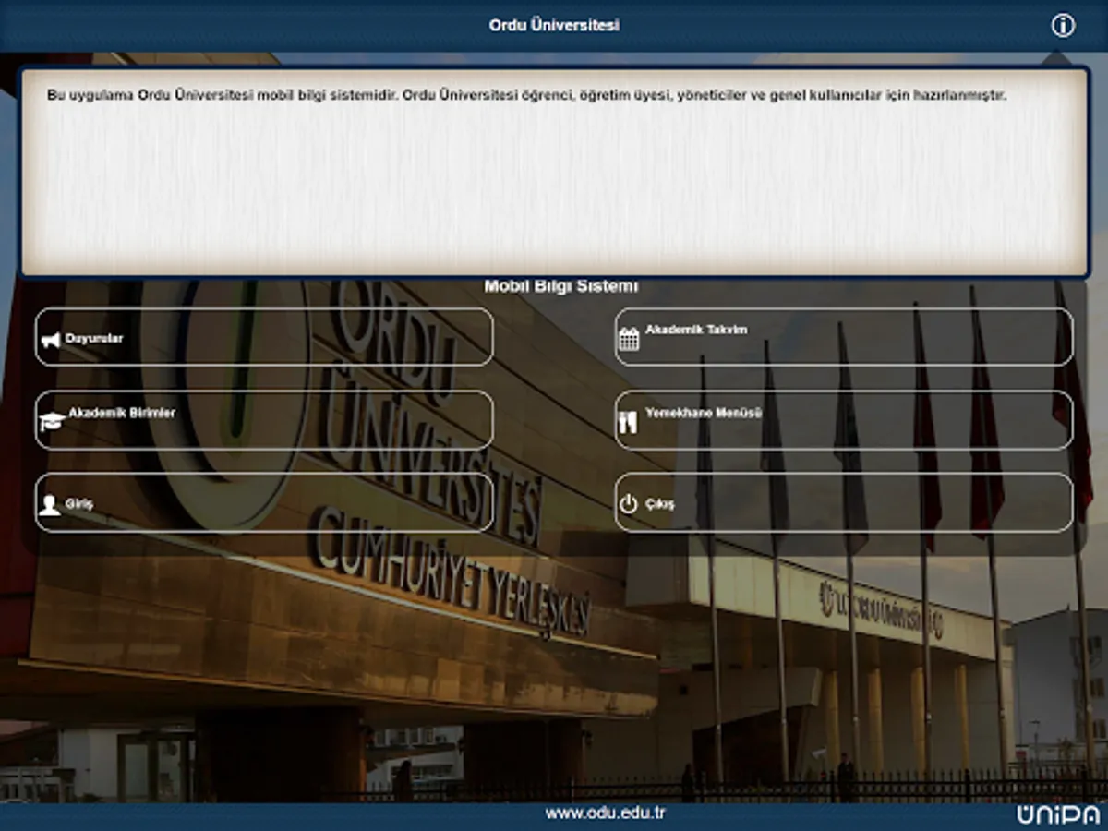The height and width of the screenshot is (831, 1108).
Task: Tap the power icon for Çıkış
Action: coord(629,504)
